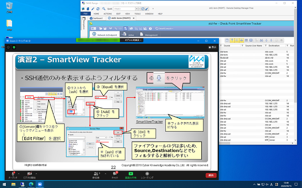
Task: Click the green encryption shield icon
Action: pos(14,47)
